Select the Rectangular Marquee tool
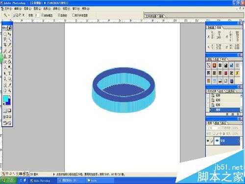Screen dimensions: 245x184 5,34
